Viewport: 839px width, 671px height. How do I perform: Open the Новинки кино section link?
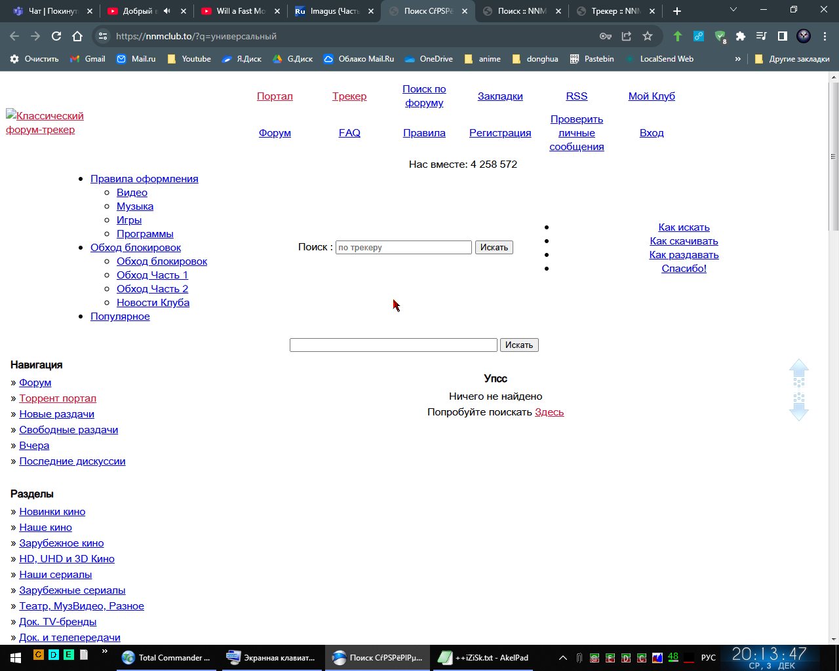pos(52,512)
